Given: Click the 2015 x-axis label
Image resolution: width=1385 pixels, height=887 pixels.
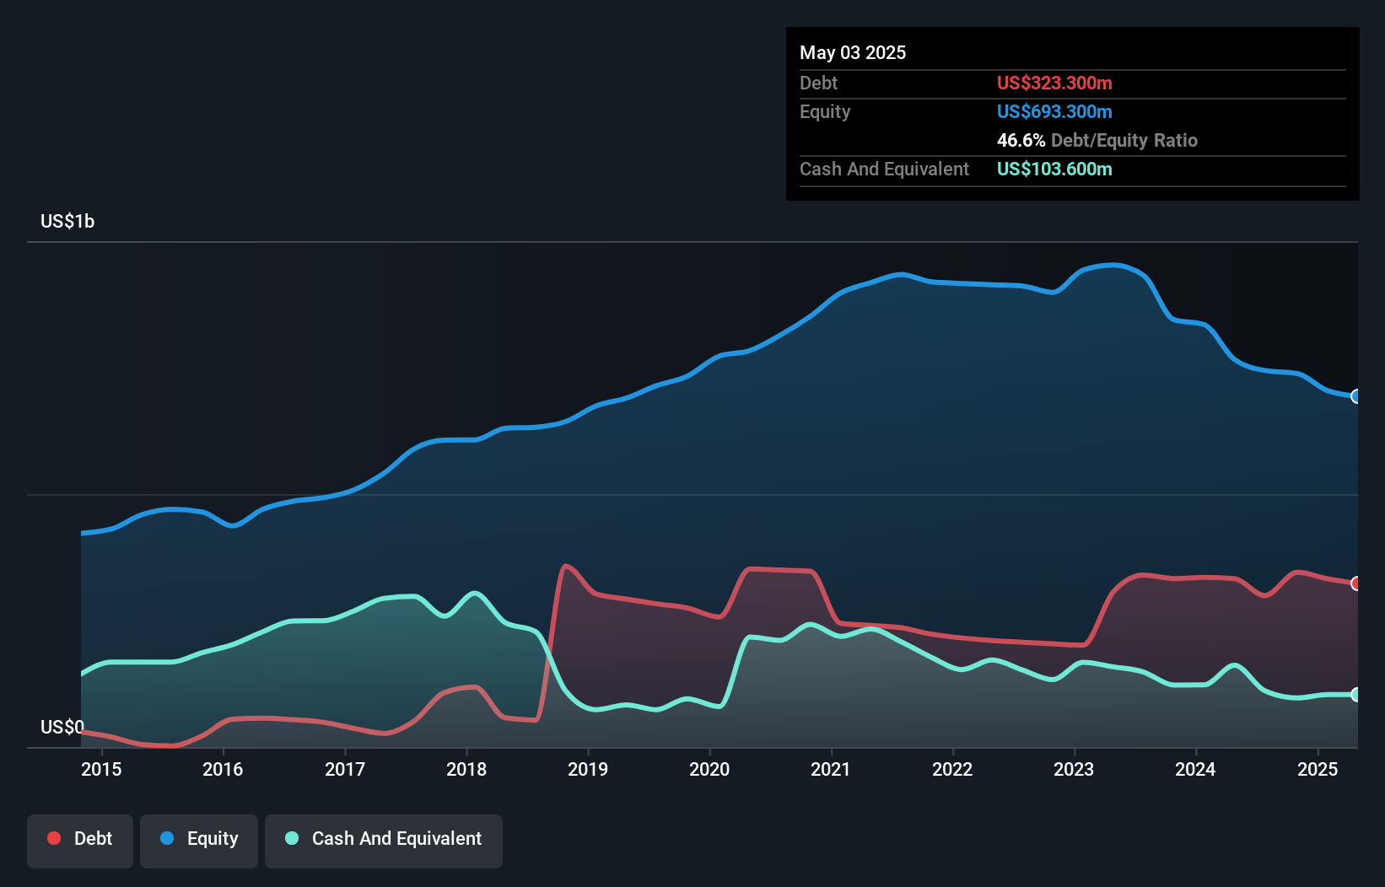Looking at the screenshot, I should tap(101, 769).
